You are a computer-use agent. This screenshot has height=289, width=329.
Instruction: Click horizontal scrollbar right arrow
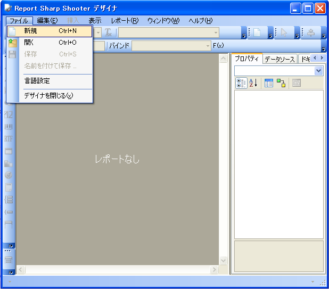[x=214, y=269]
